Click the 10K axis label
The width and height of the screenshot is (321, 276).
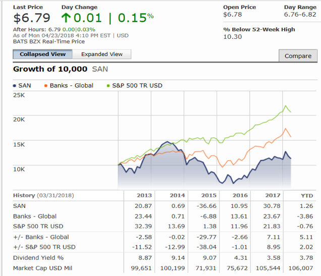[x=19, y=170]
